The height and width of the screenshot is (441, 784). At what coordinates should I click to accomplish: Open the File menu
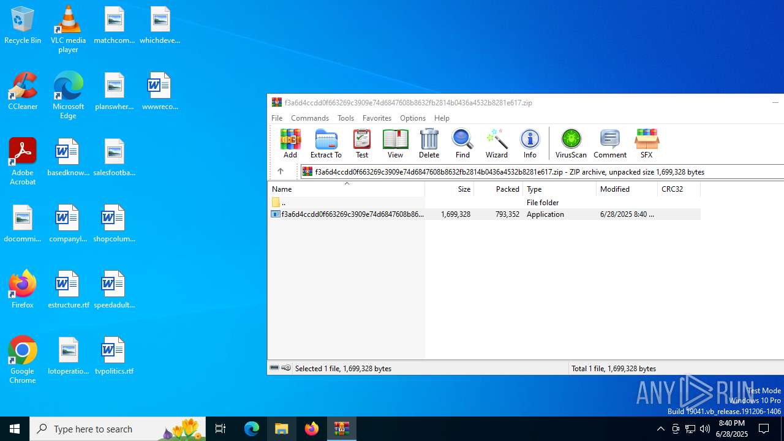277,118
